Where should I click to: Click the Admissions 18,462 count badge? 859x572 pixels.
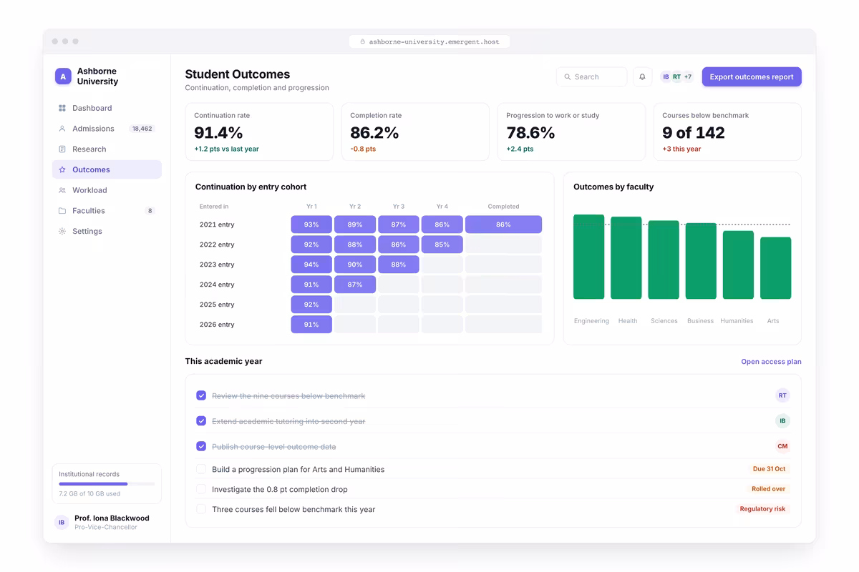142,129
